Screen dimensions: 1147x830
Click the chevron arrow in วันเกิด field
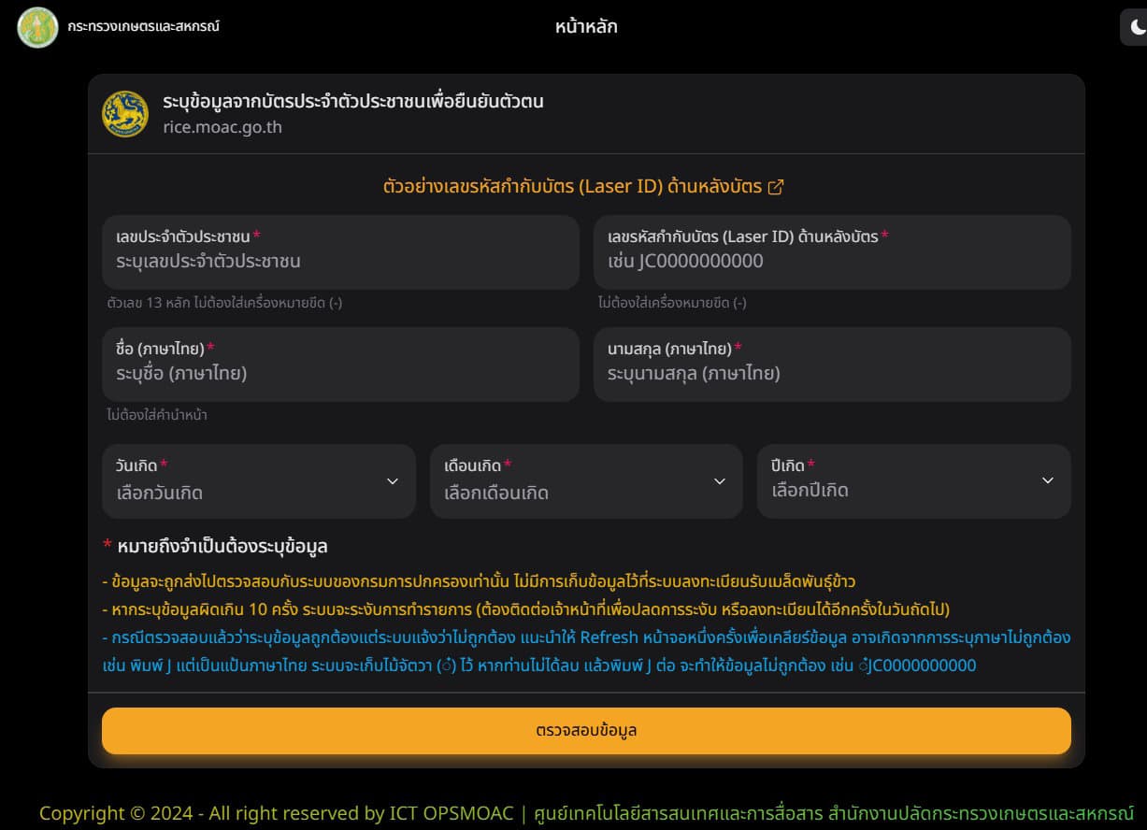pyautogui.click(x=392, y=481)
